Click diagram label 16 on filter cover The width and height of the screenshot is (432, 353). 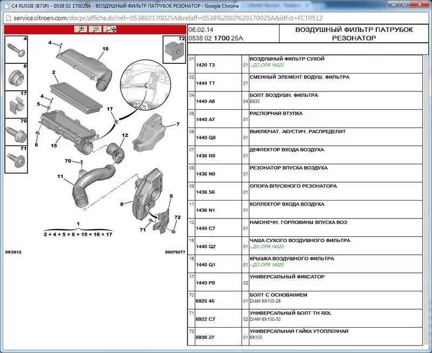coord(105,49)
